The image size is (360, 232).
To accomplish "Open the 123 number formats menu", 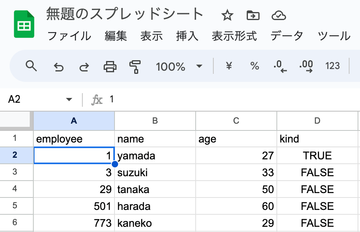I will click(x=332, y=66).
